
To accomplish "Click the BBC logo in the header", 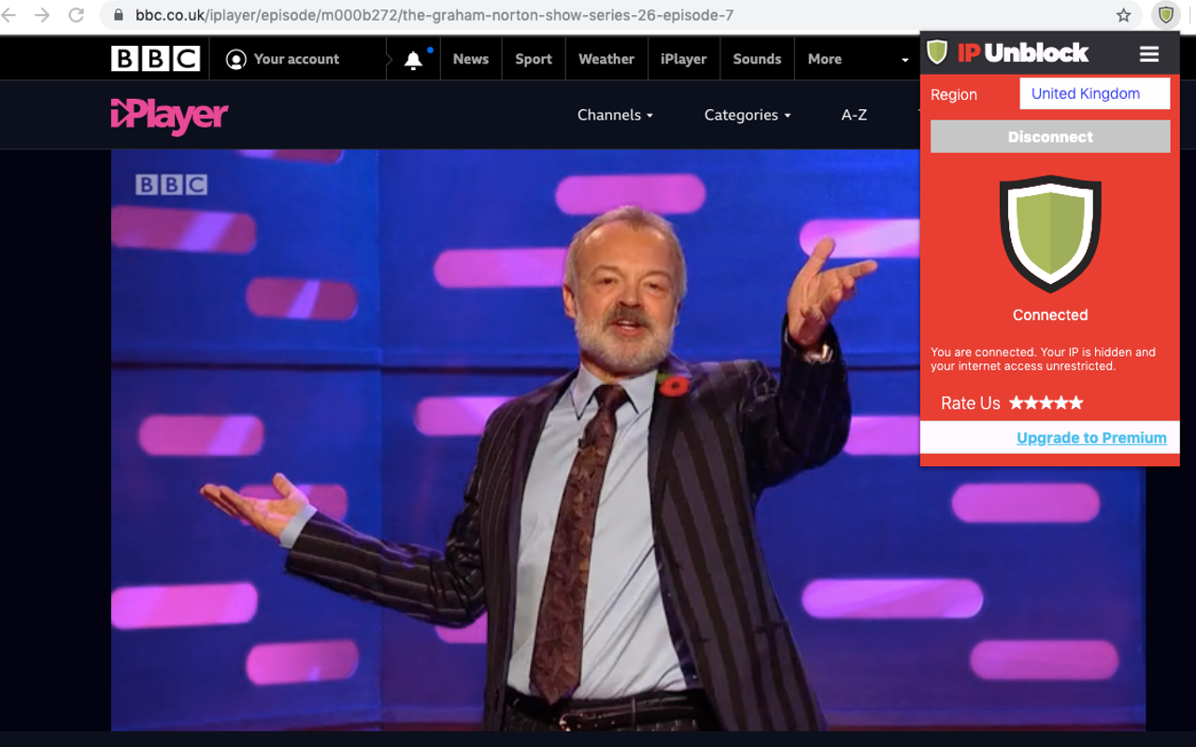I will coord(155,59).
